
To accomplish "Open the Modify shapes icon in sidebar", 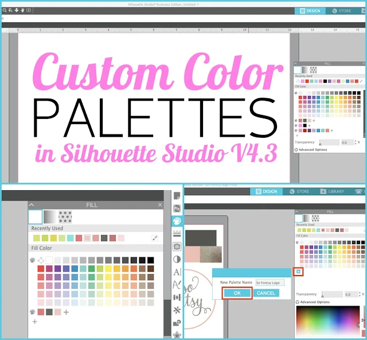I will (177, 323).
